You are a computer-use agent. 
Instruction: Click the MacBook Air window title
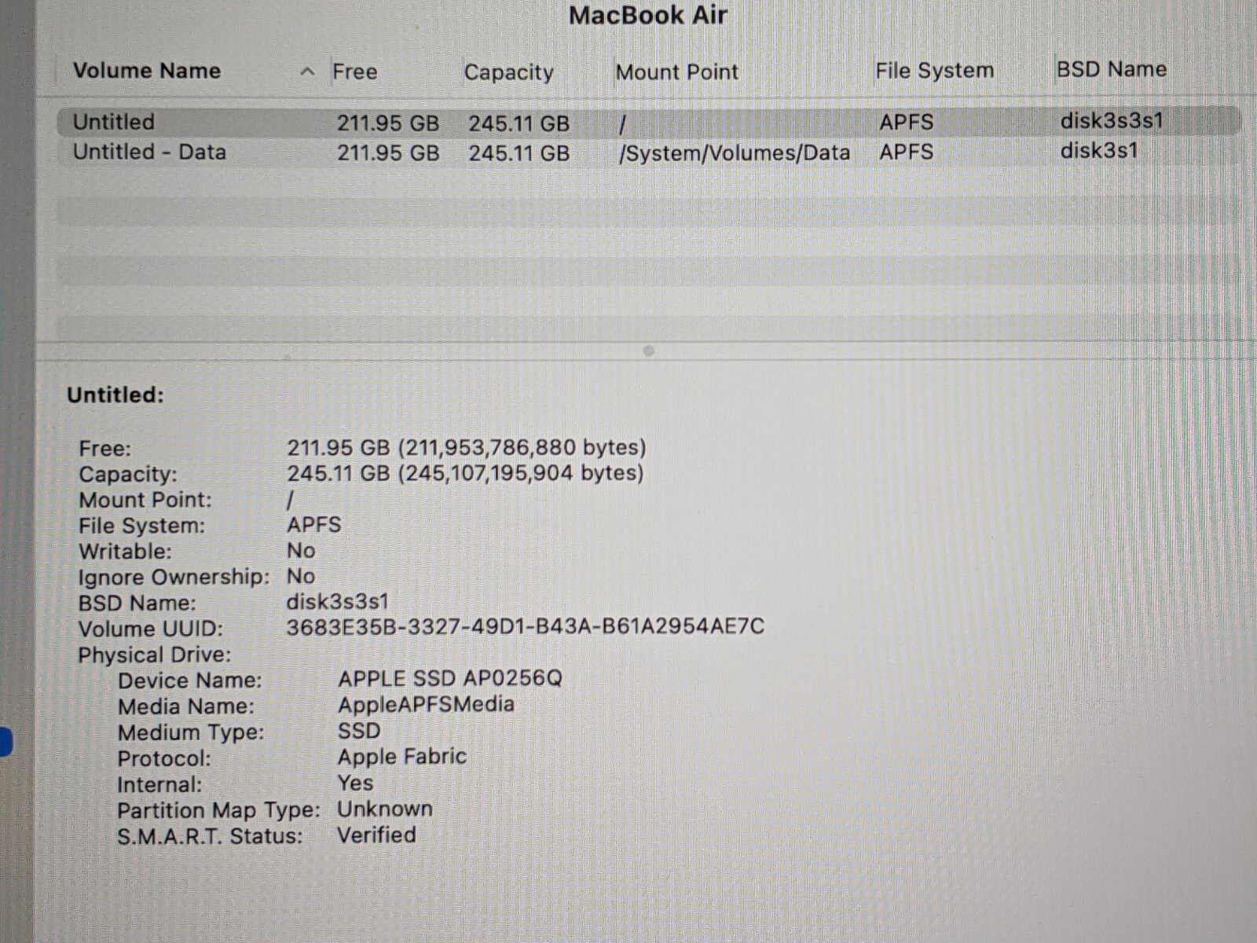[647, 15]
